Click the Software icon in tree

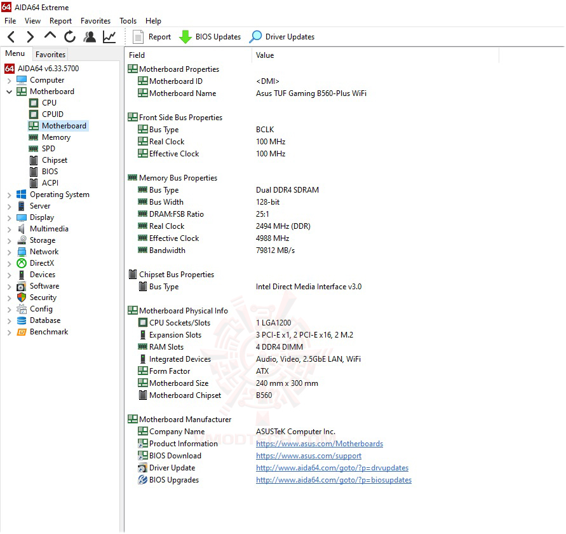pos(22,287)
